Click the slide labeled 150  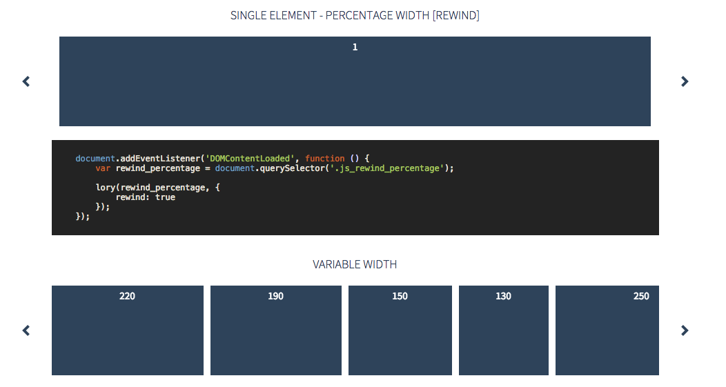[400, 330]
